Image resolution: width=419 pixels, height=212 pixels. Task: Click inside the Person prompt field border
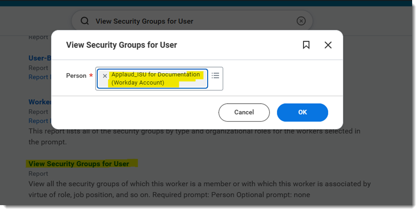(x=159, y=79)
